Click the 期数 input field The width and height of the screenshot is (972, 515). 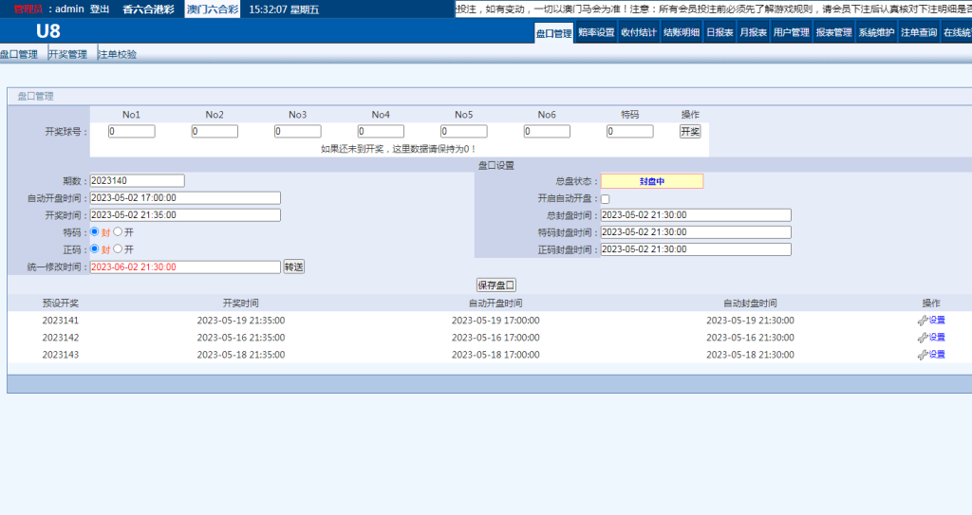pos(137,181)
